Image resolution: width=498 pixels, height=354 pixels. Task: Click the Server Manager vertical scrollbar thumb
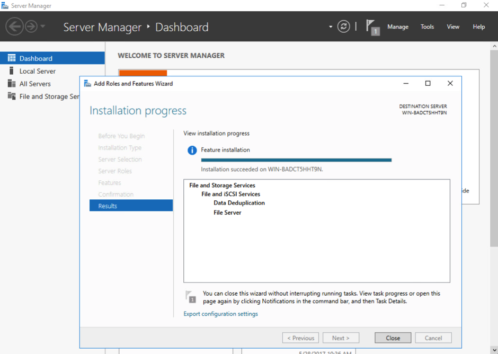494,148
